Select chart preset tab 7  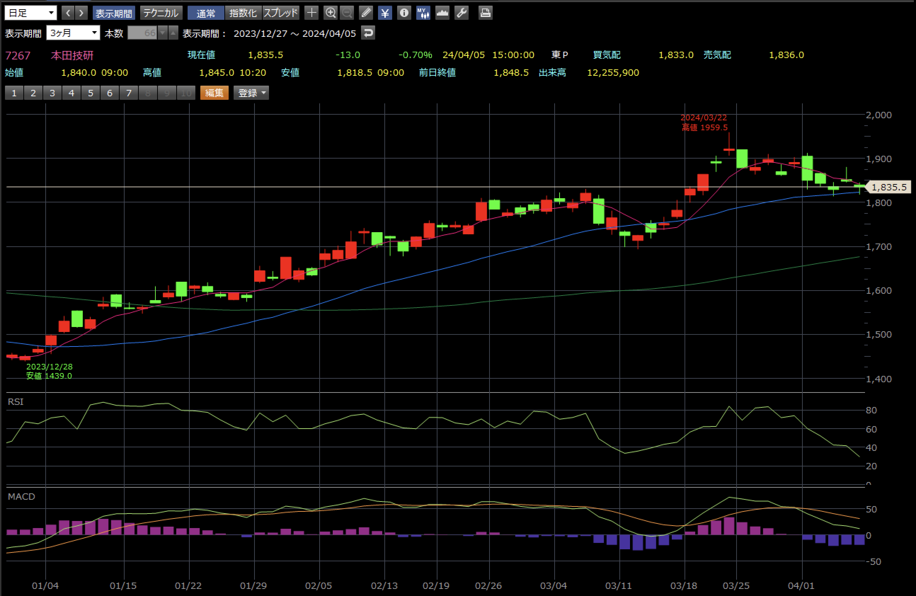coord(128,93)
